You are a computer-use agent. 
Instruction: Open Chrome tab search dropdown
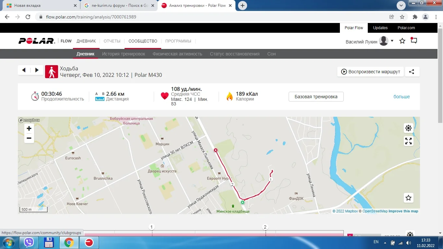tap(401, 5)
